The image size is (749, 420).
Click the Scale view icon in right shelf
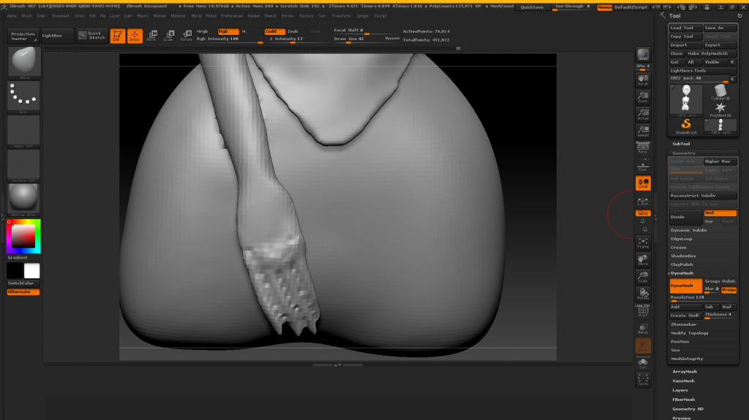coord(643,277)
